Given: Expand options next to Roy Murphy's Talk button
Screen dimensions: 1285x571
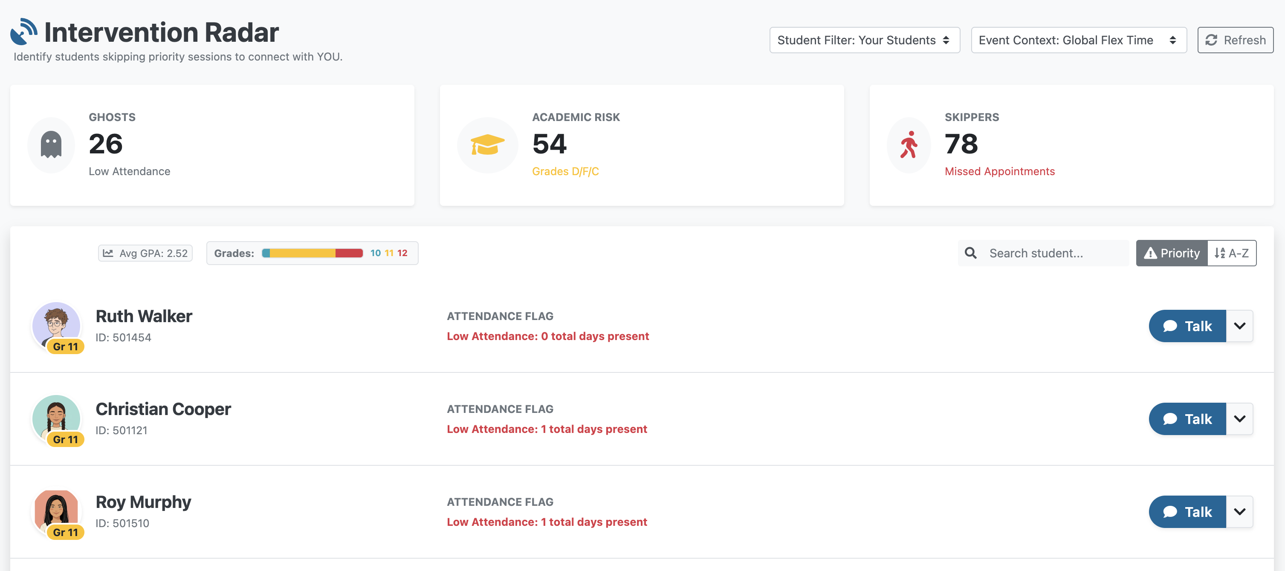Looking at the screenshot, I should click(1240, 512).
